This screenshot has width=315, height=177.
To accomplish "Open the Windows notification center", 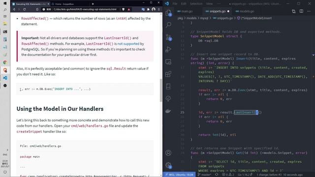I will tap(5, 172).
